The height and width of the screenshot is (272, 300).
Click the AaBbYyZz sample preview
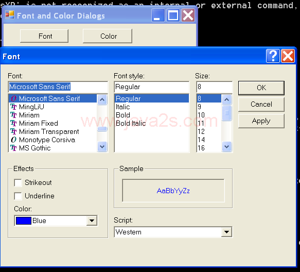coord(173,191)
